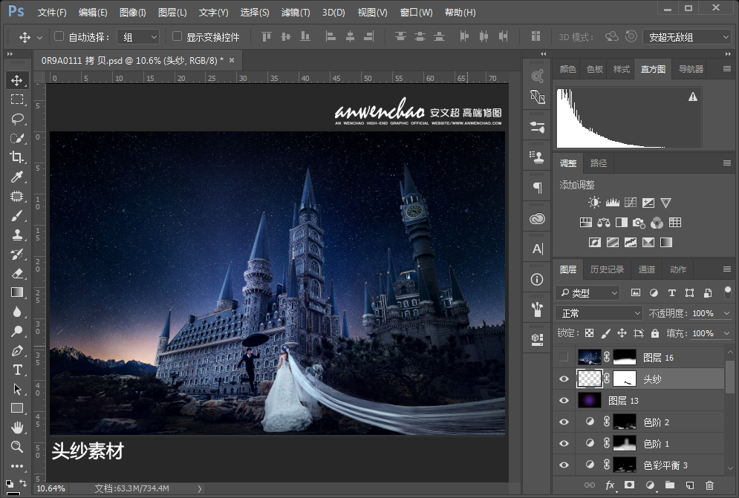Hide the 色阶 1 adjustment layer

coord(564,443)
